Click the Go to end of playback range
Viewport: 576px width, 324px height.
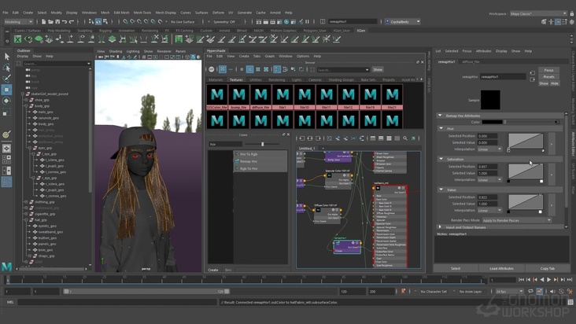[570, 280]
